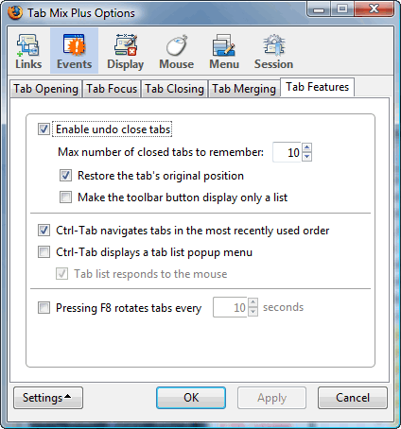Toggle Restore the tab's original position
This screenshot has width=401, height=429.
[65, 176]
